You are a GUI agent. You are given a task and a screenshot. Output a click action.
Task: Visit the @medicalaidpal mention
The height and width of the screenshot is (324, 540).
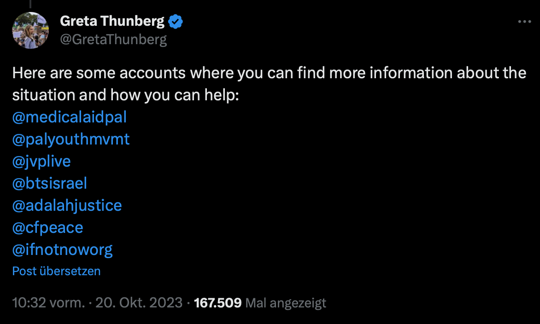[x=69, y=117]
